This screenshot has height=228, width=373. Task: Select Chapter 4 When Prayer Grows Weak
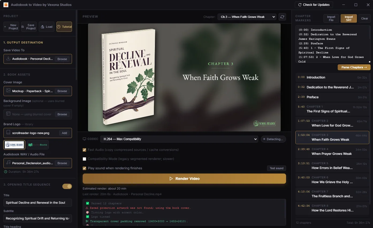pyautogui.click(x=332, y=151)
